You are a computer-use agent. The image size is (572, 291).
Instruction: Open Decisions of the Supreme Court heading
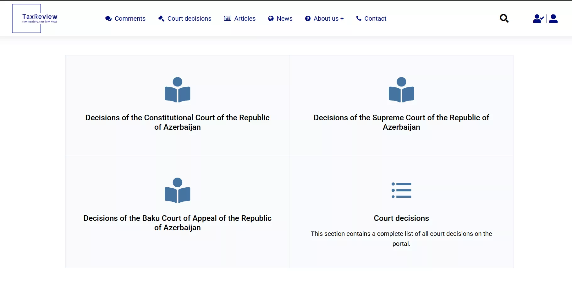tap(401, 122)
